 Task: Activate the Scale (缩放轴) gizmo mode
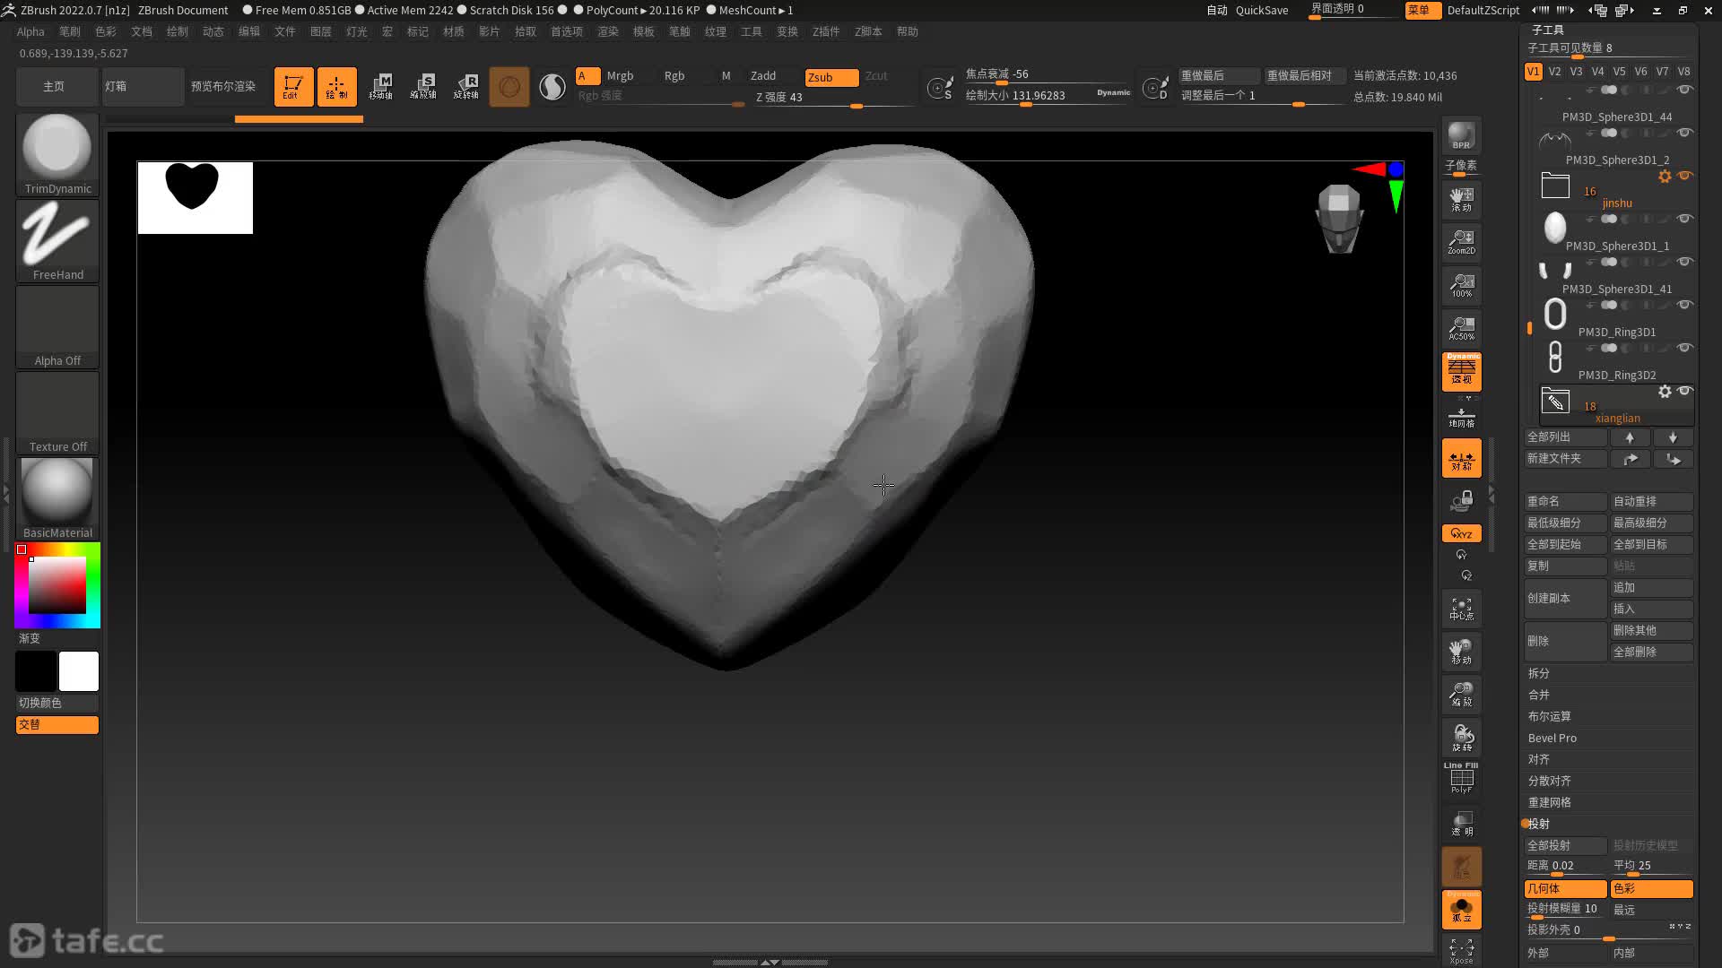pyautogui.click(x=422, y=87)
